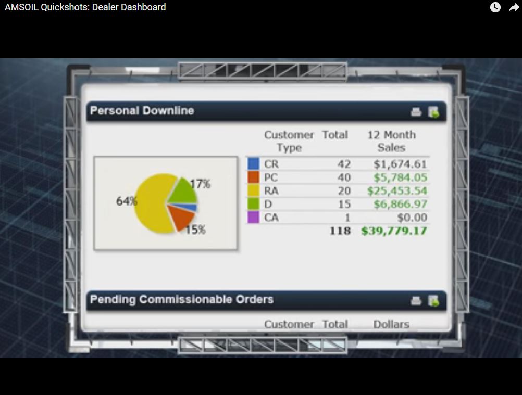Click the 15% pie chart label

tap(195, 230)
